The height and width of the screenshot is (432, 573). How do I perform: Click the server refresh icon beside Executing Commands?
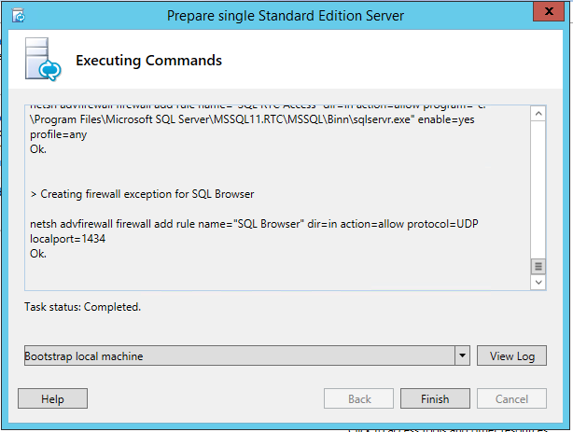click(43, 59)
